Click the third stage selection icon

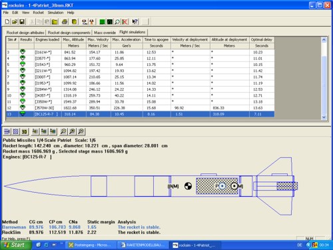53,131
